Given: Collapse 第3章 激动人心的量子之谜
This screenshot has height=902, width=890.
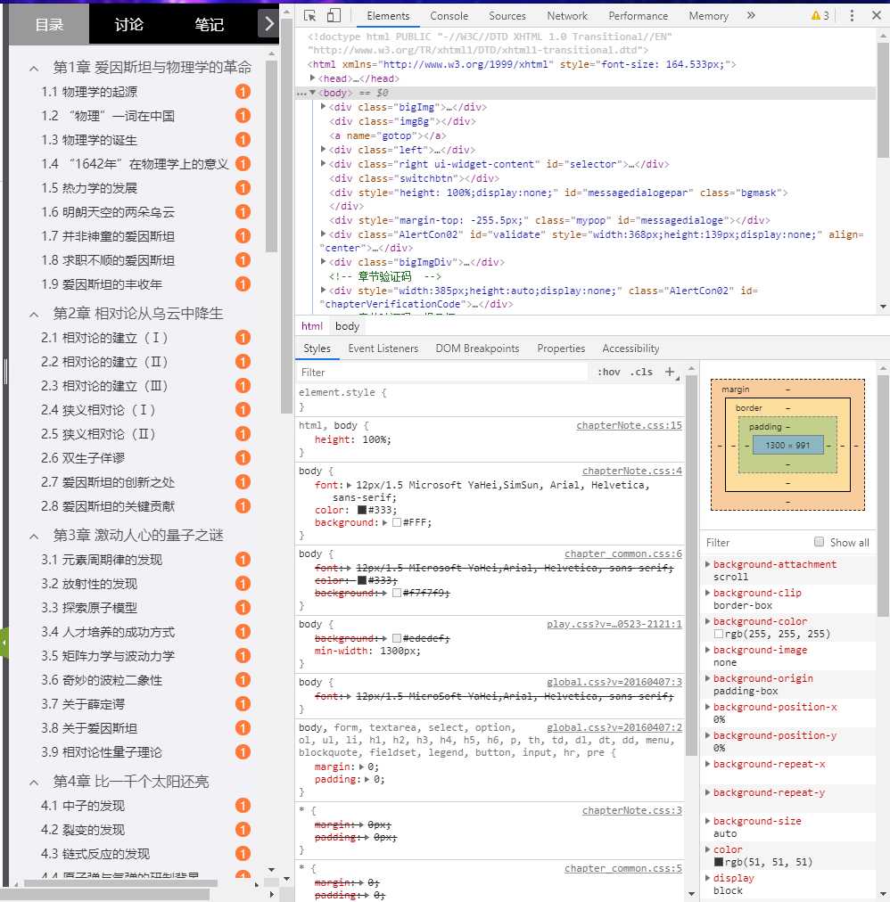Looking at the screenshot, I should click(34, 537).
